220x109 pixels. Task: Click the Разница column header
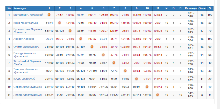point(191,9)
